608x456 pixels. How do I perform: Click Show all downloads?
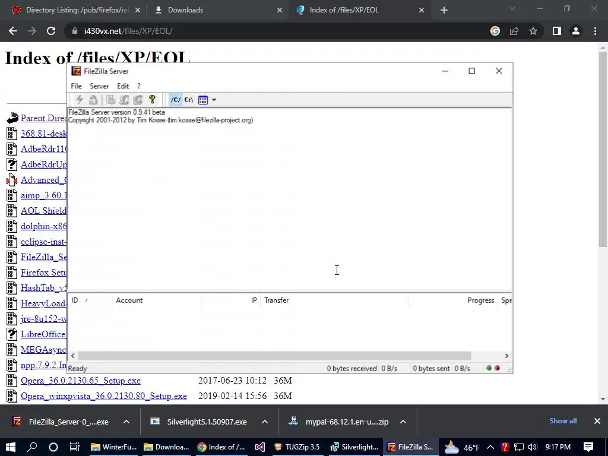tap(563, 421)
